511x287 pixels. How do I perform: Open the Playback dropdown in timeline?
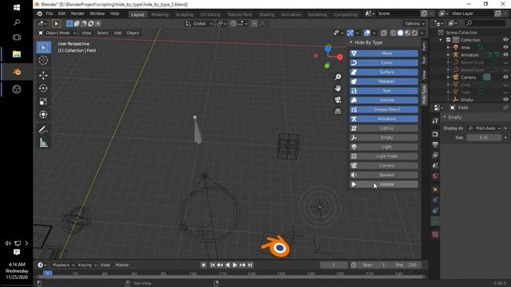pos(63,265)
